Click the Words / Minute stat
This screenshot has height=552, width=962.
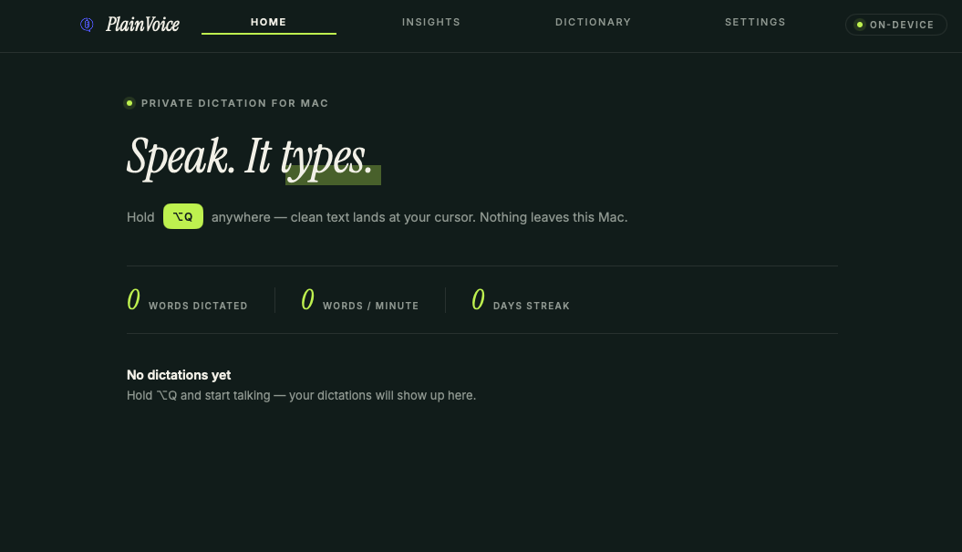click(x=359, y=300)
